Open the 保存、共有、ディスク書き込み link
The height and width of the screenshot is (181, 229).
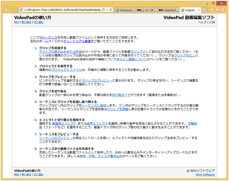(x=101, y=156)
